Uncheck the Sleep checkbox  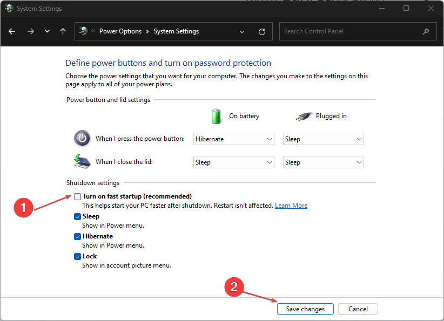(x=78, y=216)
